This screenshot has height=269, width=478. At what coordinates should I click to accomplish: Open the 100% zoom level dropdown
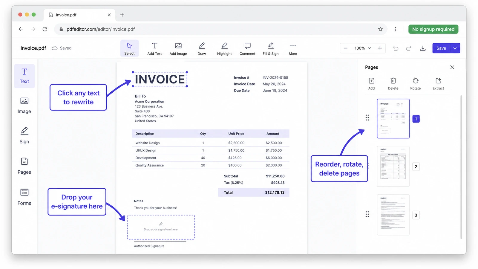363,48
